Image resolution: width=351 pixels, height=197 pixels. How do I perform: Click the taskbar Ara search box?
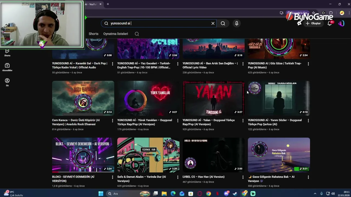click(128, 194)
